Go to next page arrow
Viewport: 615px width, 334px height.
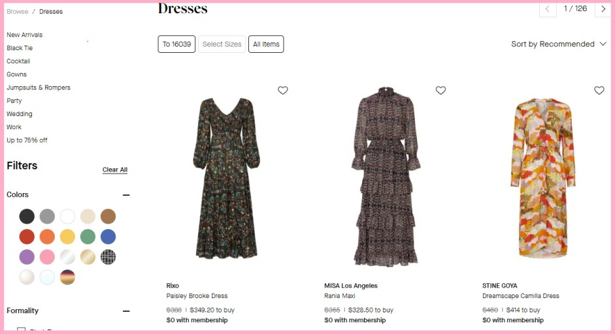pos(603,9)
